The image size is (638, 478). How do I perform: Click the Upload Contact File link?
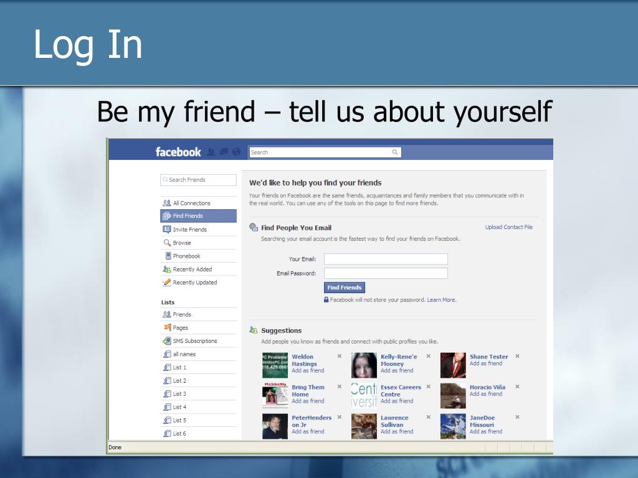508,227
